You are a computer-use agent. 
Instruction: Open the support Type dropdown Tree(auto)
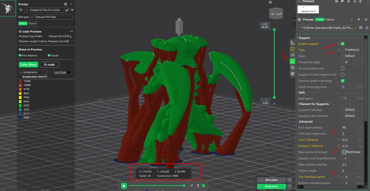[x=352, y=50]
